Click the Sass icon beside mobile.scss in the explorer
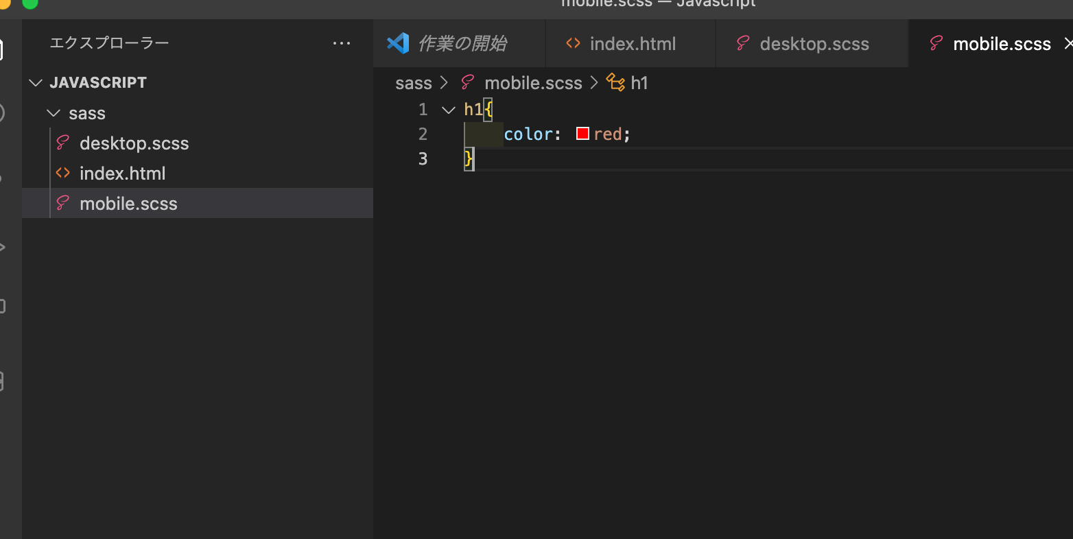 point(62,203)
